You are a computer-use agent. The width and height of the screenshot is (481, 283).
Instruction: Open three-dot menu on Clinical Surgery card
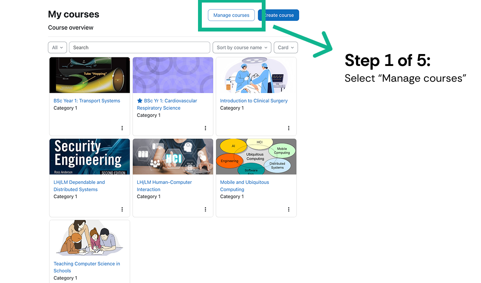289,128
